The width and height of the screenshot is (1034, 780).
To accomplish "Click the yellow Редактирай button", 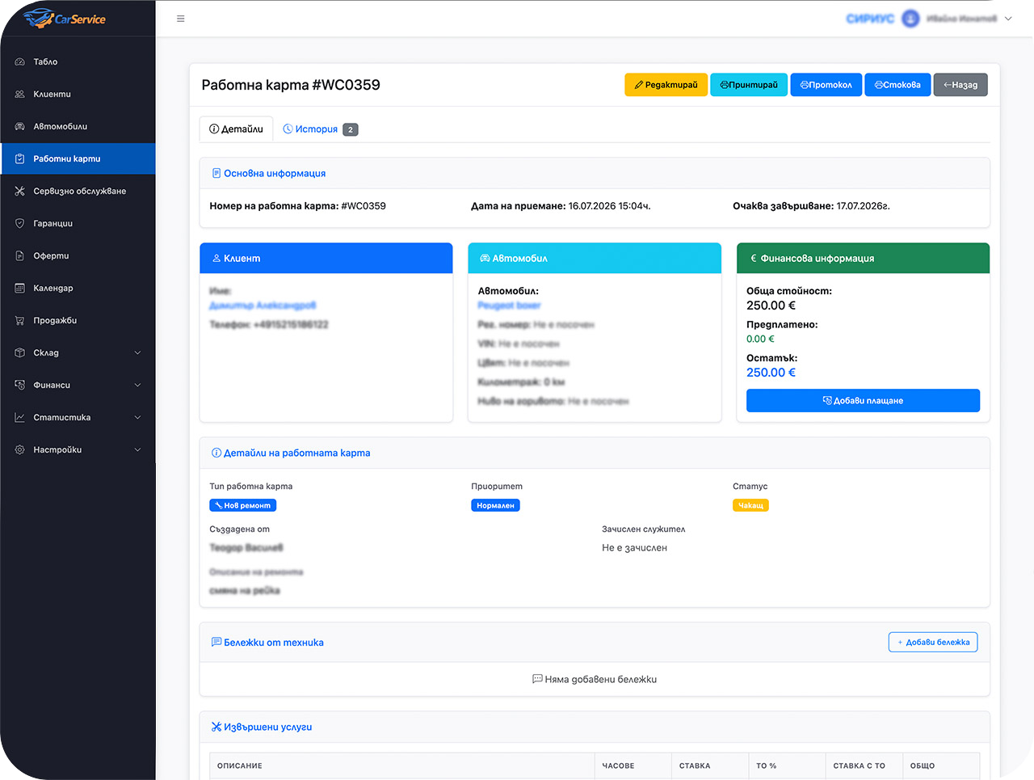I will (x=666, y=85).
